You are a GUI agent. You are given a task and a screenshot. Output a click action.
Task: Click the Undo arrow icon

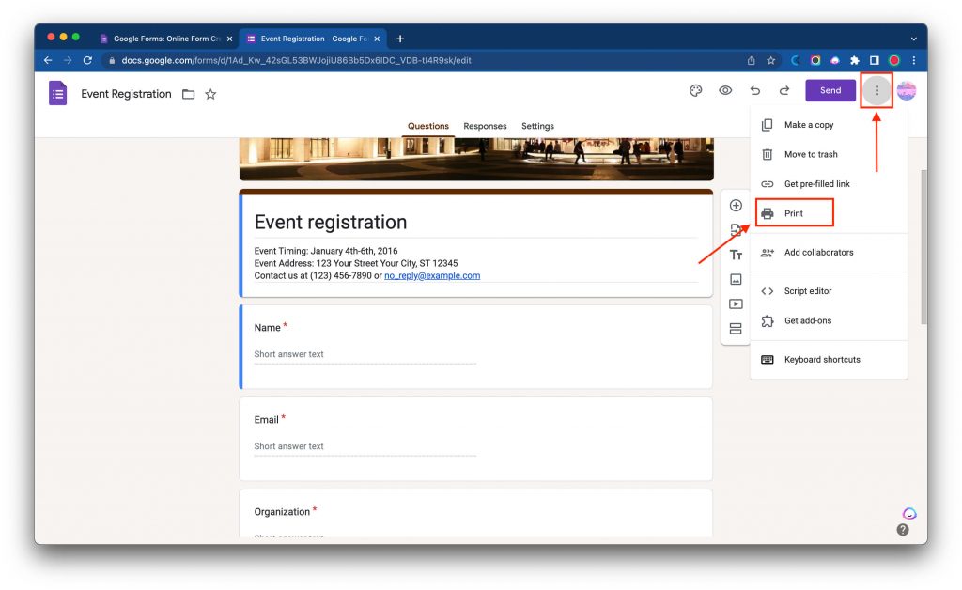click(x=755, y=90)
